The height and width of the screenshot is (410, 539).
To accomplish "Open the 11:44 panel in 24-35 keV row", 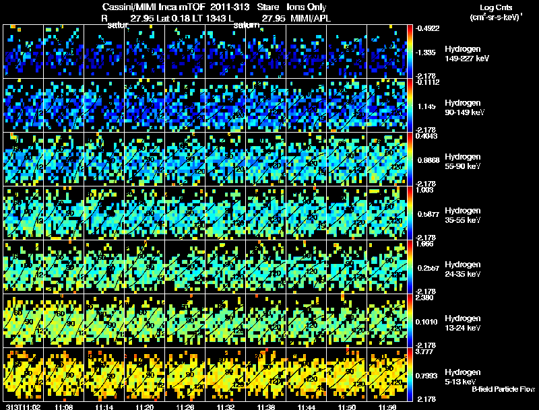I will [x=307, y=267].
